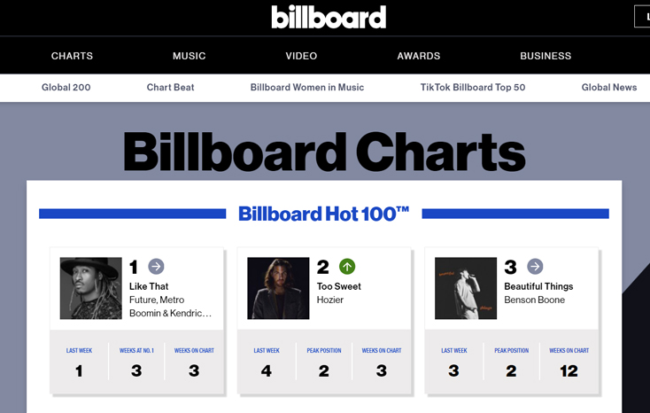
Task: Open the Like That cover thumbnail
Action: coord(91,288)
